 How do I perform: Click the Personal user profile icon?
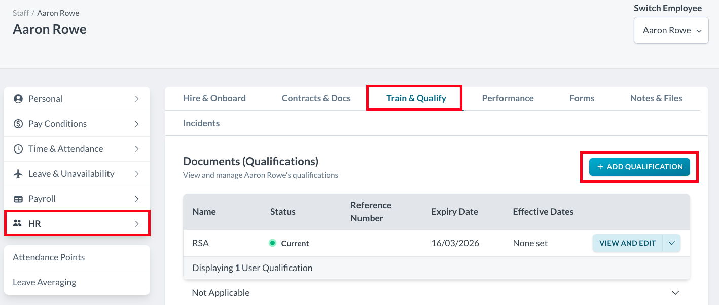(18, 99)
